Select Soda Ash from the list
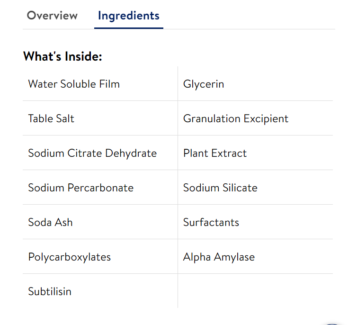Image resolution: width=357 pixels, height=325 pixels. coord(50,222)
